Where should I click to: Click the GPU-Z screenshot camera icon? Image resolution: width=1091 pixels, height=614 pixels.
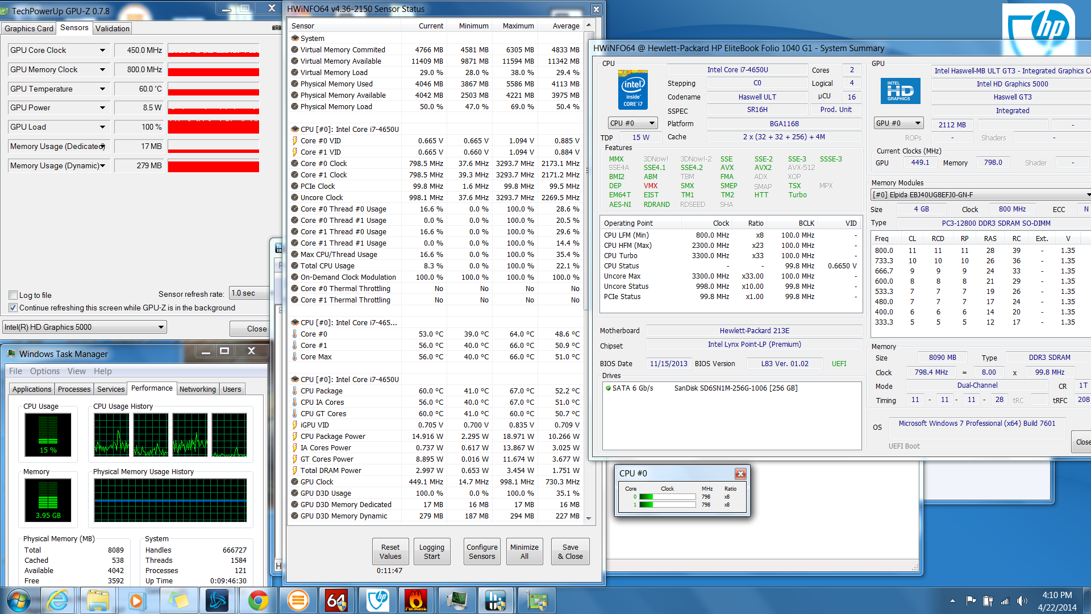277,27
